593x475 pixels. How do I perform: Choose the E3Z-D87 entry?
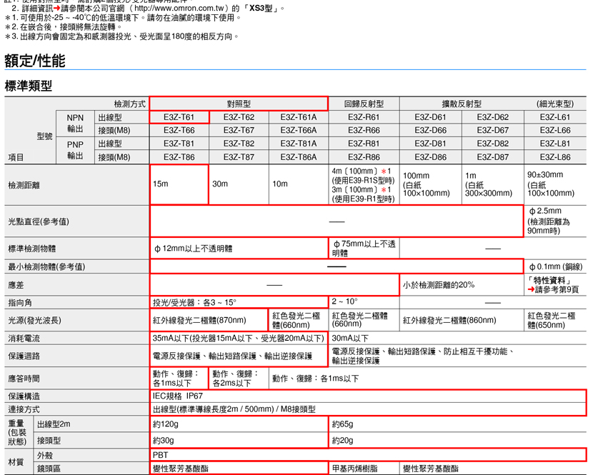[493, 157]
